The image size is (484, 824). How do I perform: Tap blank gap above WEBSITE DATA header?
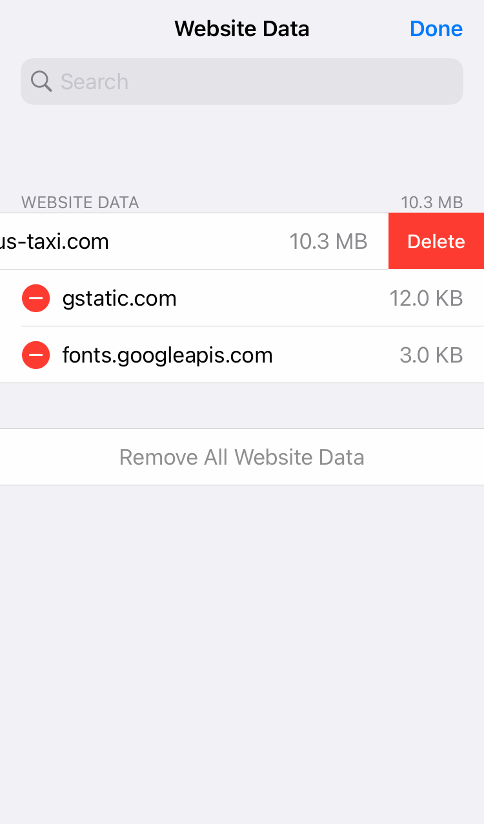[x=242, y=149]
